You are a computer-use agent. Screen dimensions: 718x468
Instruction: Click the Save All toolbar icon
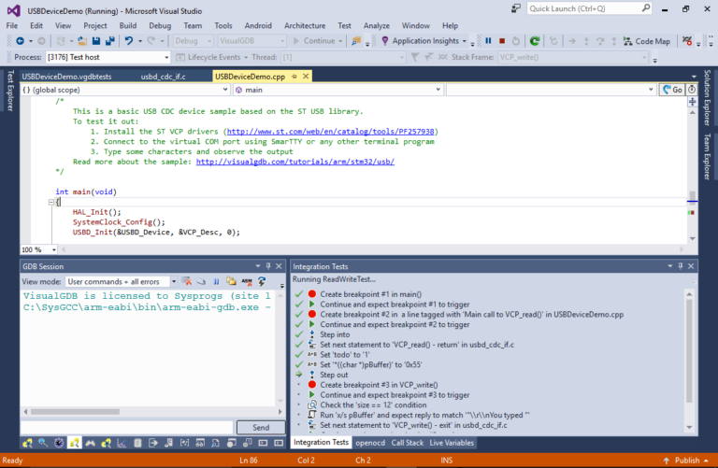[x=109, y=41]
